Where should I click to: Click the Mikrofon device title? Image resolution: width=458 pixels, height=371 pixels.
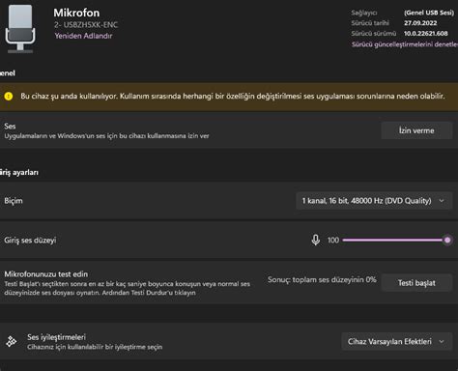point(76,13)
